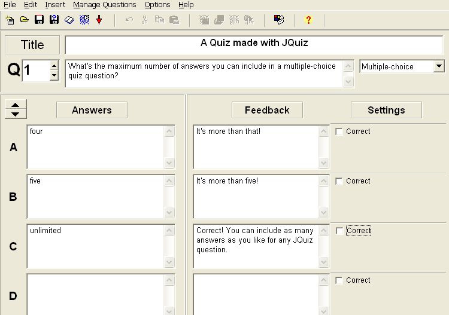Screen dimensions: 449x315
Task: Insert link to local file icon
Action: [x=249, y=20]
